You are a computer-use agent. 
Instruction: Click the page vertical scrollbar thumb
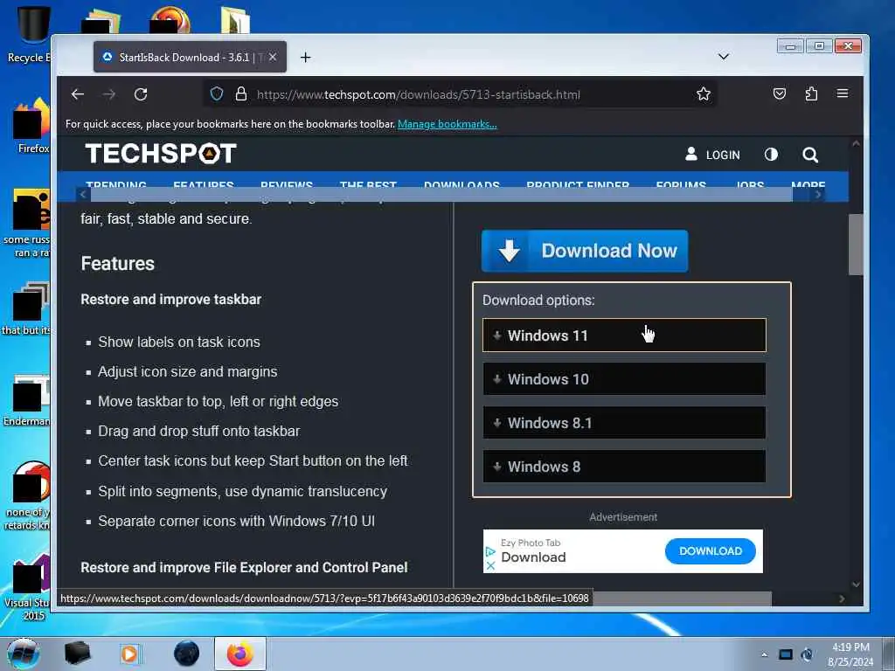[855, 245]
